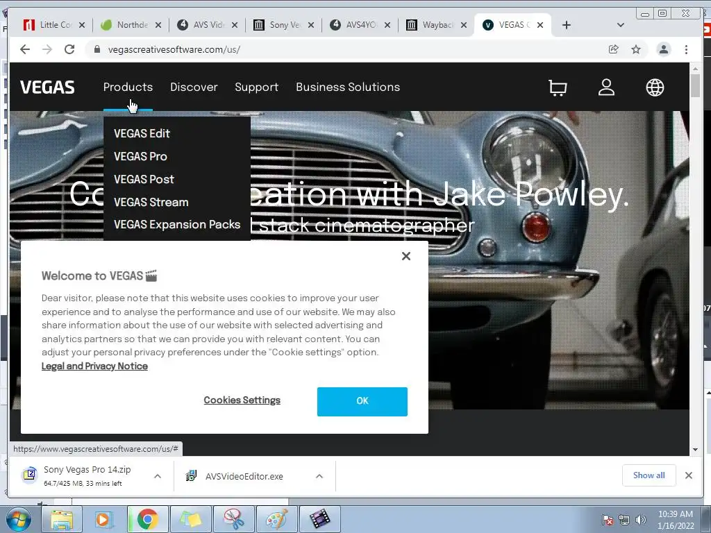
Task: Open the Products menu
Action: point(128,87)
